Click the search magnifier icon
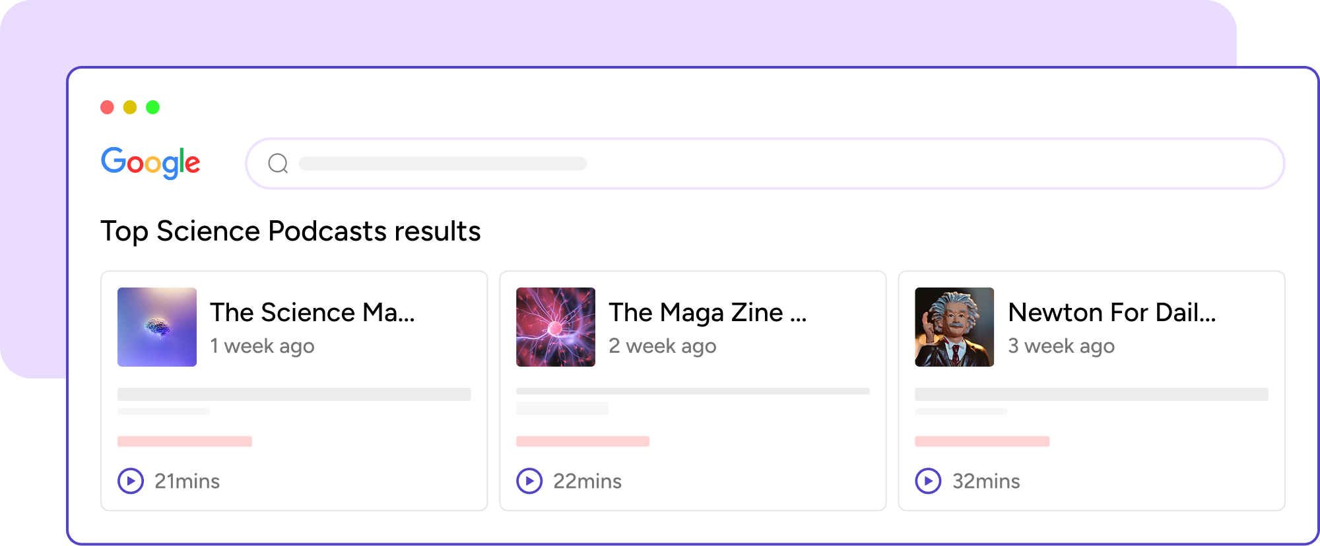 coord(278,163)
